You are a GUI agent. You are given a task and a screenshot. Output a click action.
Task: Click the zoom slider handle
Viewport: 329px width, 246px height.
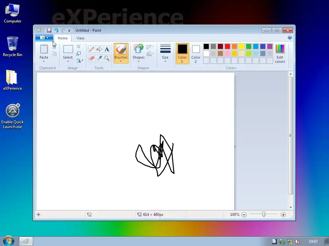coord(264,214)
